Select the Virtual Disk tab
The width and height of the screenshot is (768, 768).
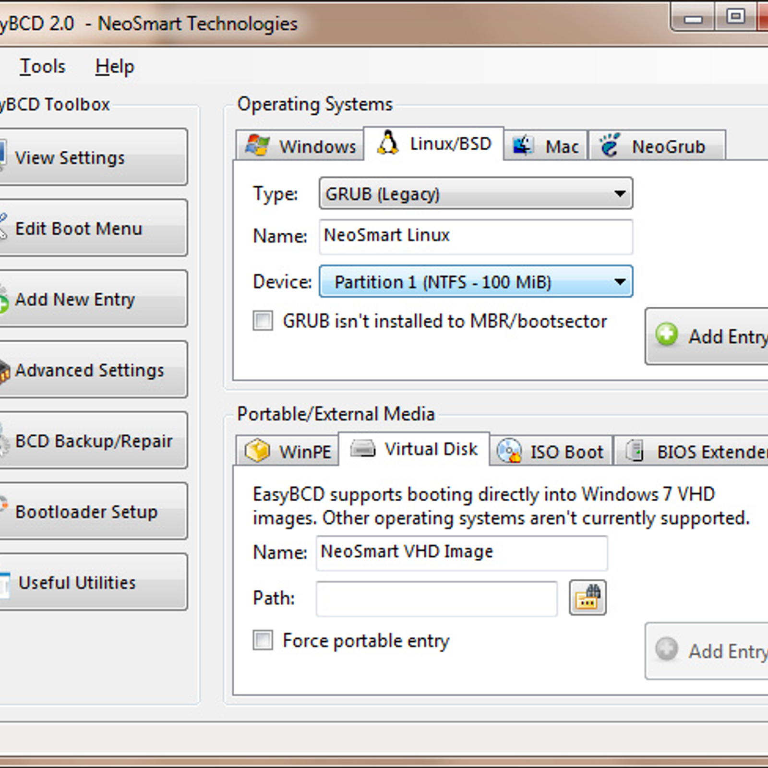tap(414, 449)
